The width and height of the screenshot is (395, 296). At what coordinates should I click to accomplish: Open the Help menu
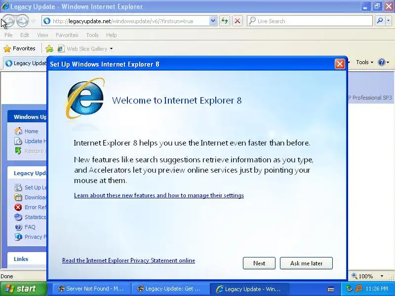112,35
